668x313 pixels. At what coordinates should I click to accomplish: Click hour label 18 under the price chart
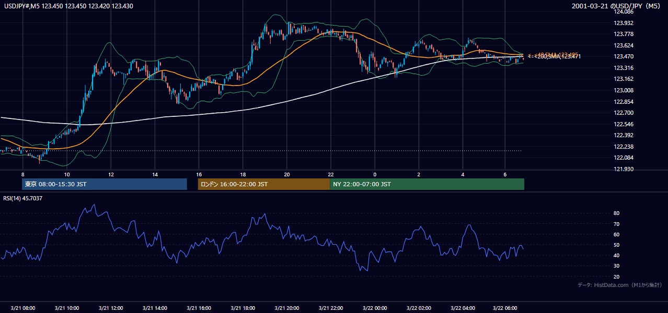tap(243, 174)
